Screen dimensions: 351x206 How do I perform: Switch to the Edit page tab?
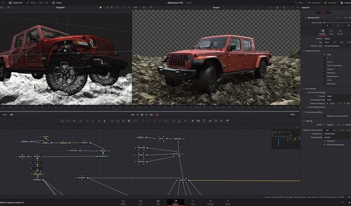click(x=158, y=202)
